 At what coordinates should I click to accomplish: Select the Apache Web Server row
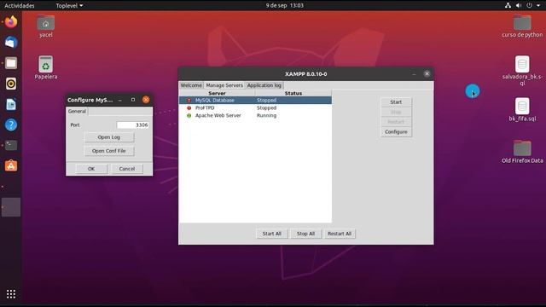pyautogui.click(x=255, y=116)
